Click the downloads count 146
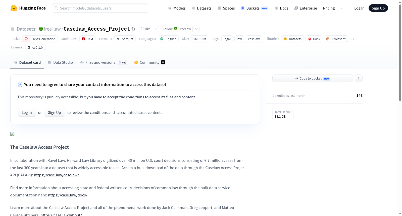Viewport: 402px width, 216px height. [359, 96]
